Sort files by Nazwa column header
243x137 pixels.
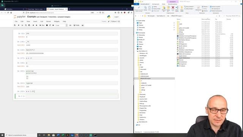pos(179,19)
